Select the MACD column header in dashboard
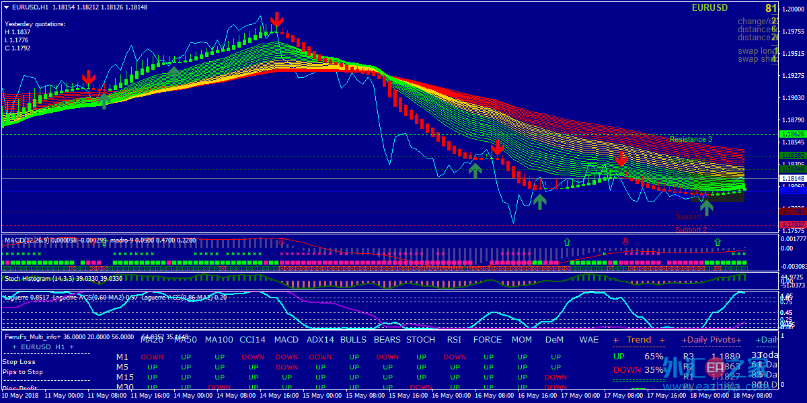Viewport: 807px width, 403px height. tap(286, 340)
